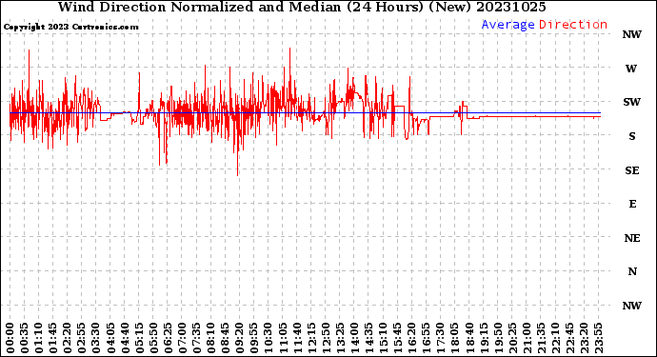The width and height of the screenshot is (657, 357).
Task: Click the 05:50 time axis label
Action: [153, 338]
